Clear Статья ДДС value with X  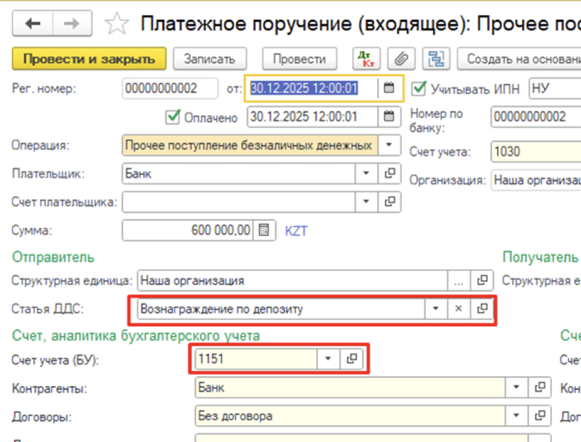(x=458, y=309)
